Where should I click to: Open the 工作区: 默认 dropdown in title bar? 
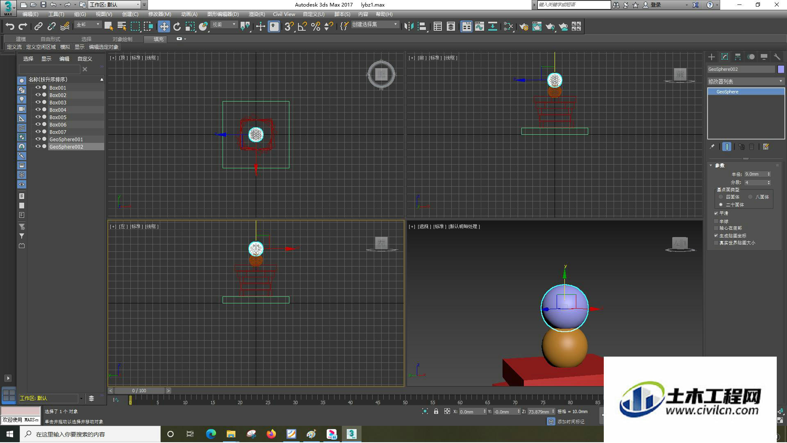pyautogui.click(x=114, y=5)
